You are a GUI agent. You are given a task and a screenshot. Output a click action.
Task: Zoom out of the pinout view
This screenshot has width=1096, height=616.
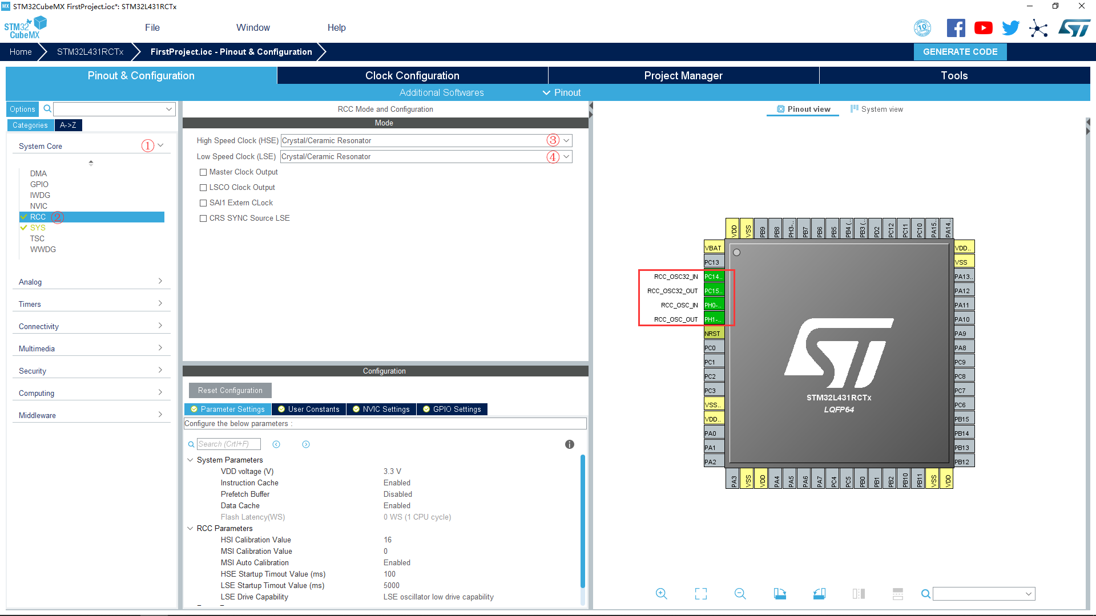(740, 594)
